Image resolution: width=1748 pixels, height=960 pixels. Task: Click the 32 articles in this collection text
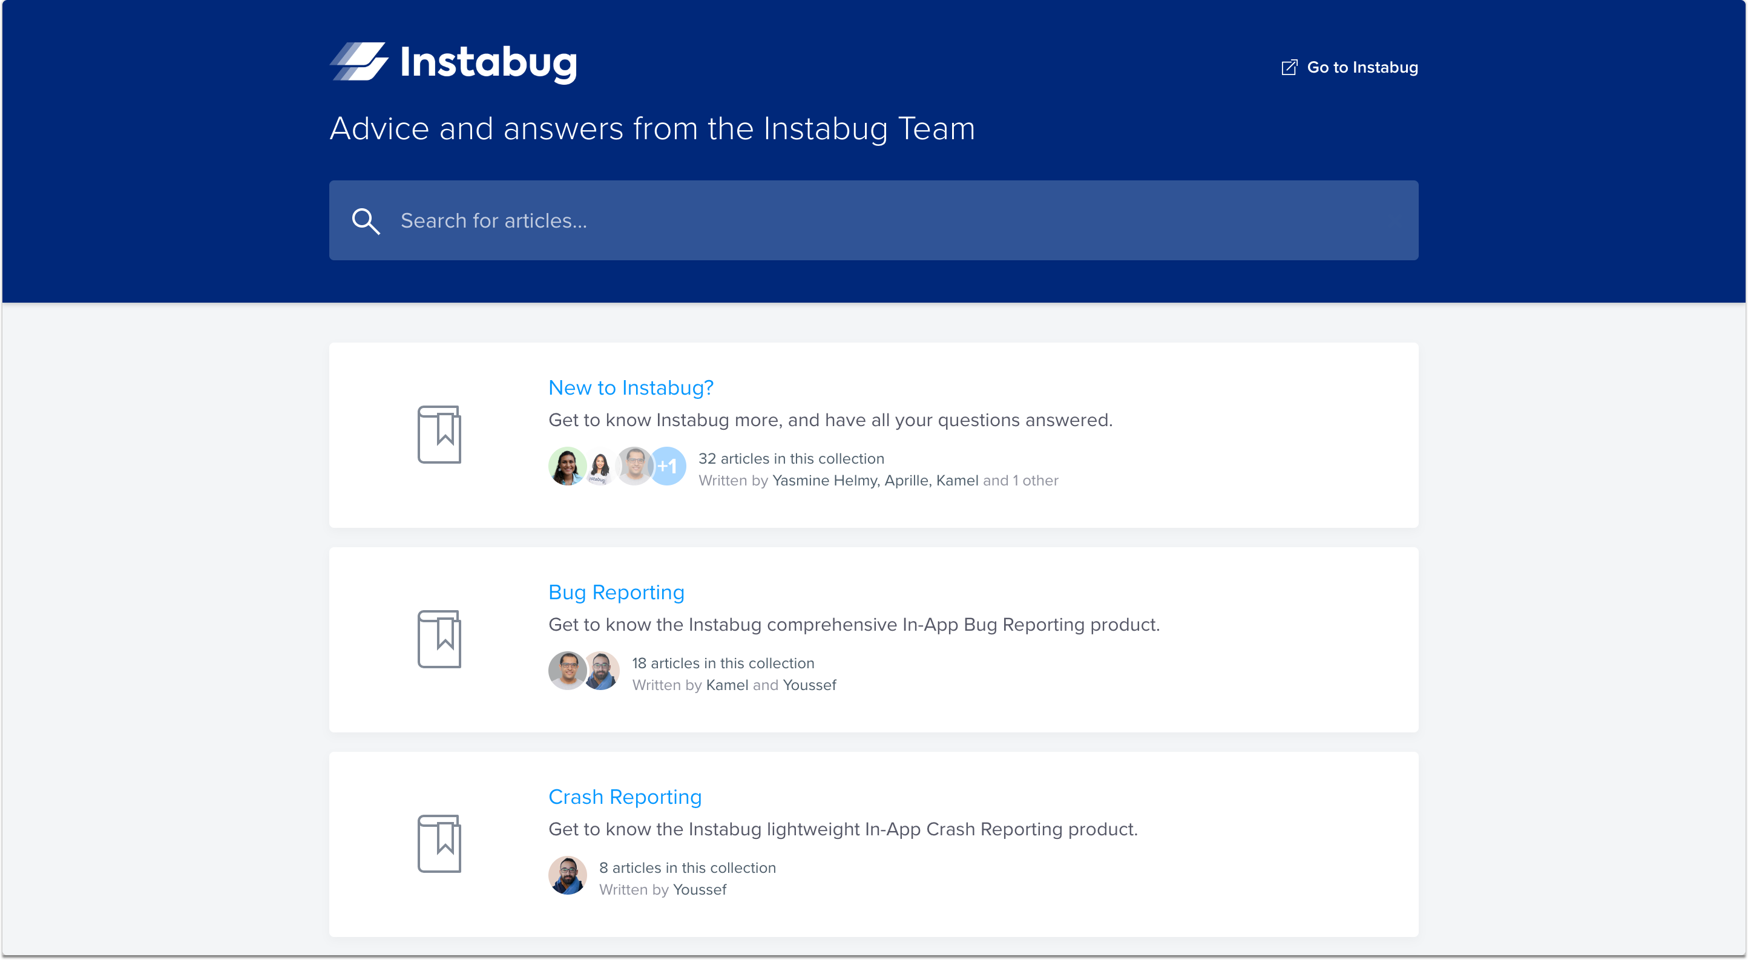(x=790, y=459)
